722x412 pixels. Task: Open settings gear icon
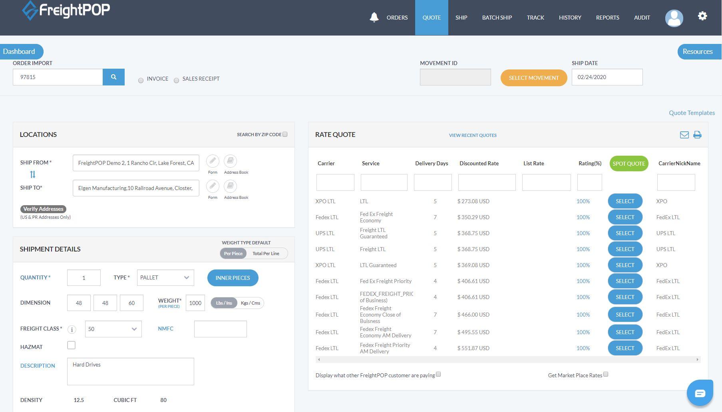(x=702, y=16)
